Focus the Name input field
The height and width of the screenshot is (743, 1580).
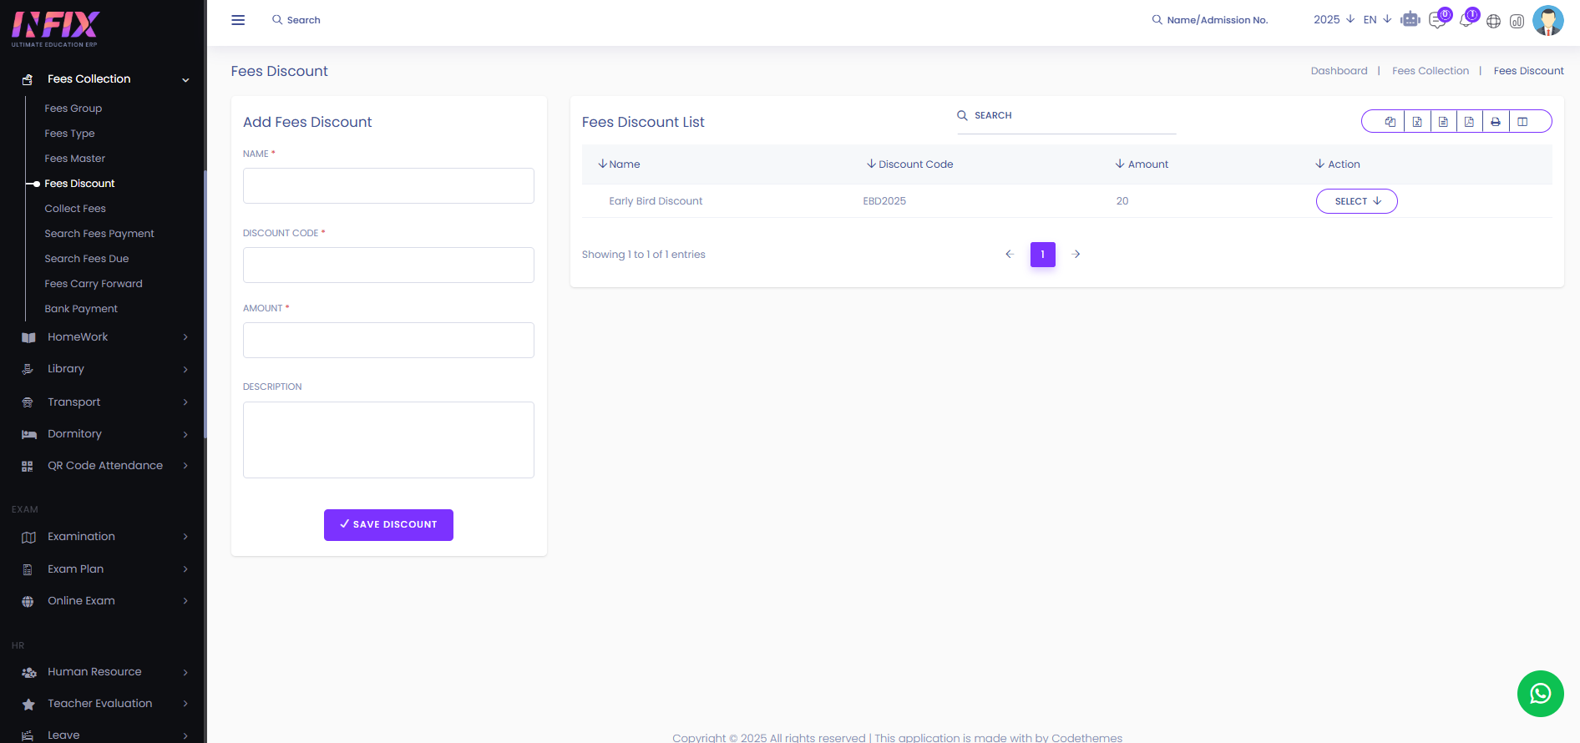388,185
